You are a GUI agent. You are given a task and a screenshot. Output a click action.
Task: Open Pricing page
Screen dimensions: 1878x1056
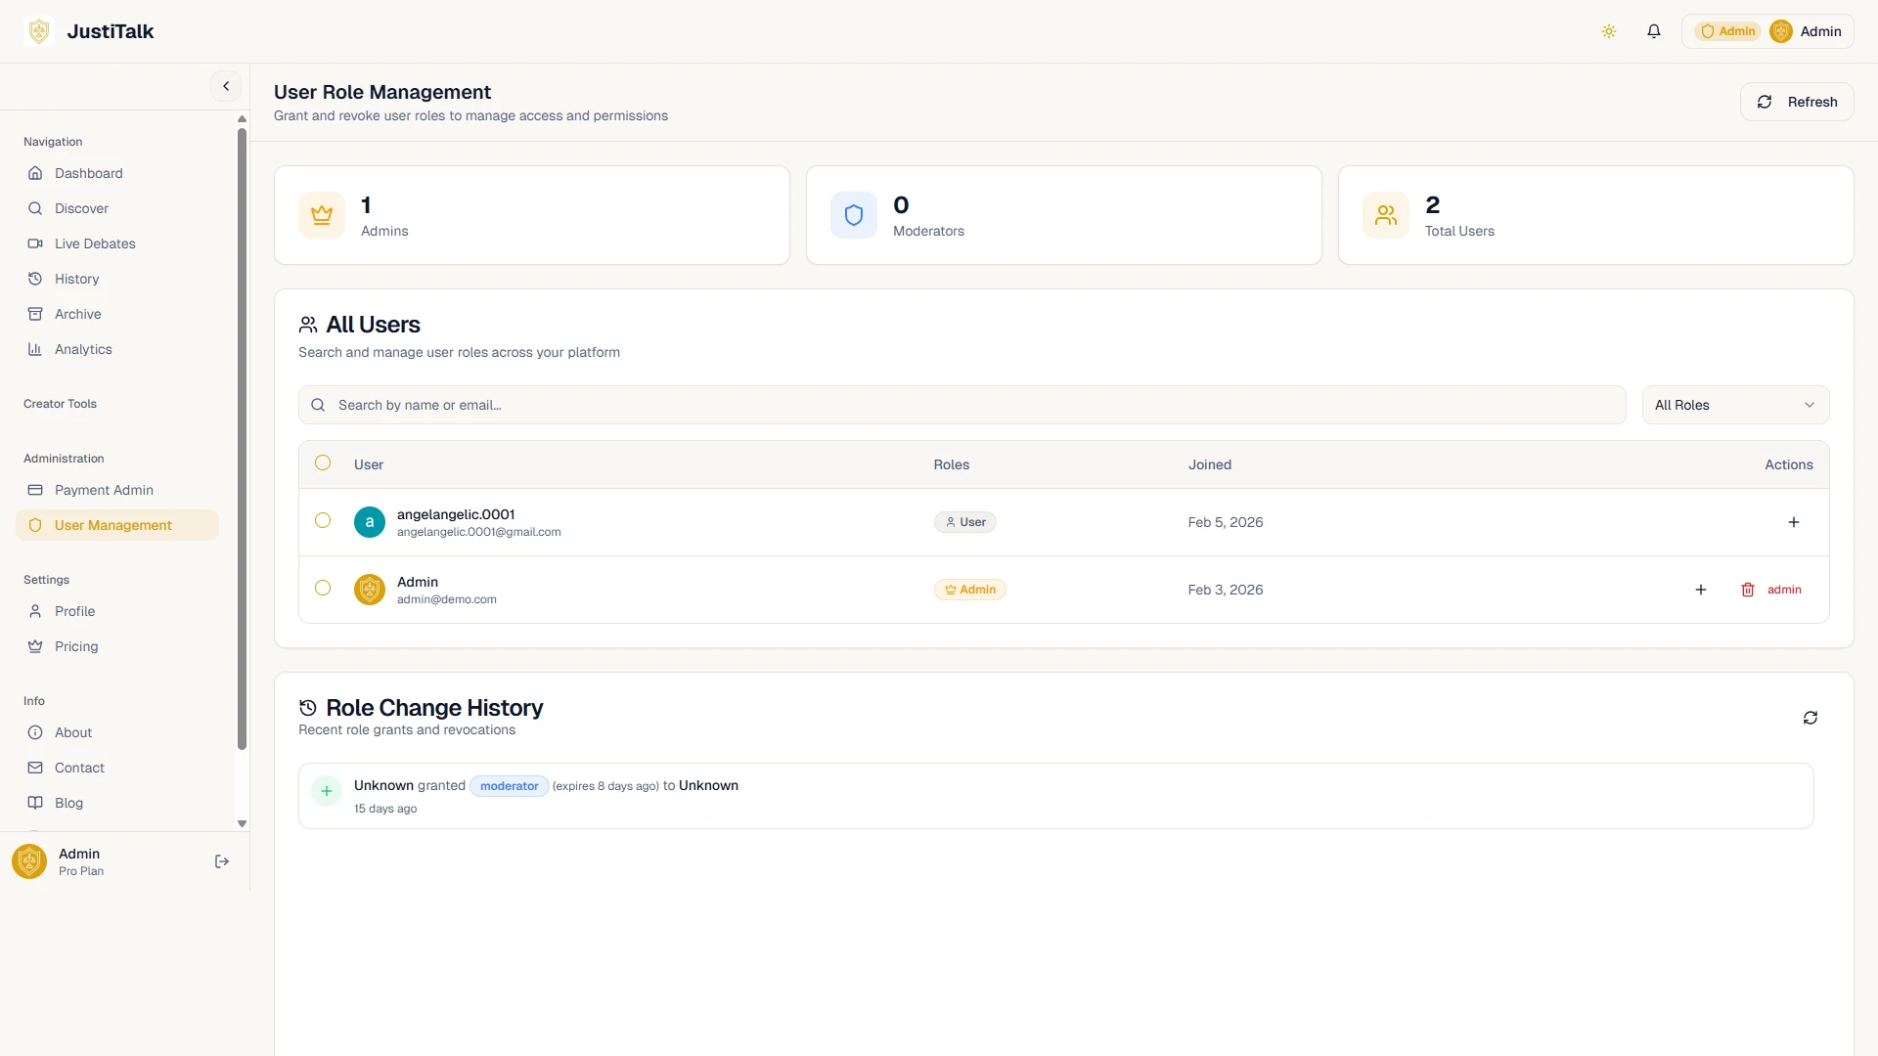(117, 646)
